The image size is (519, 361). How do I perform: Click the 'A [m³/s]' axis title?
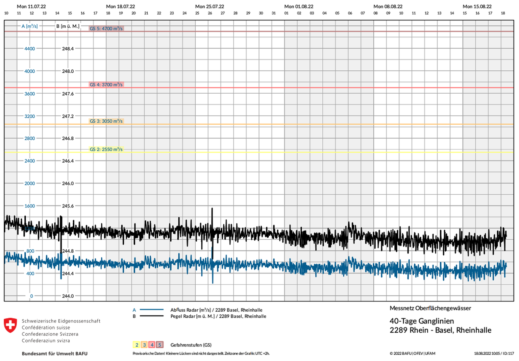tap(30, 26)
